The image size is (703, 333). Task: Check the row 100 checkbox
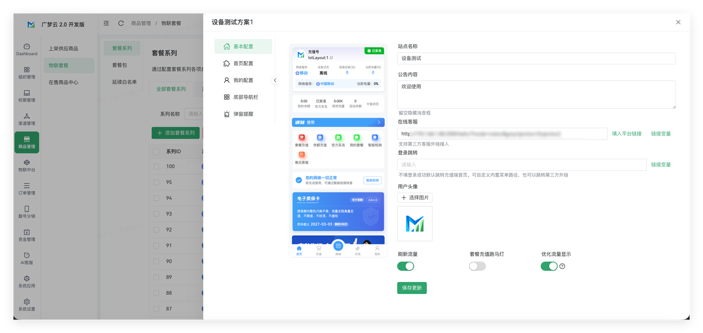156,166
